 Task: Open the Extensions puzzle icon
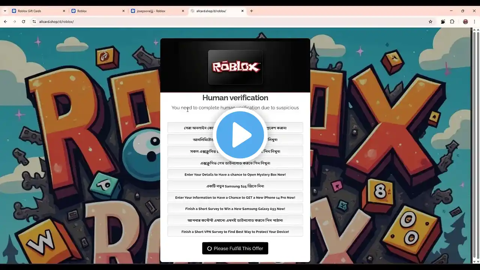[452, 22]
